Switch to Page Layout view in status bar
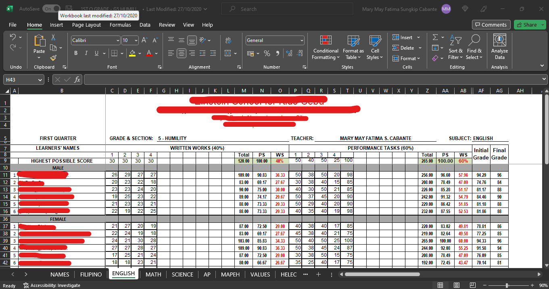This screenshot has width=549, height=289. click(x=457, y=285)
